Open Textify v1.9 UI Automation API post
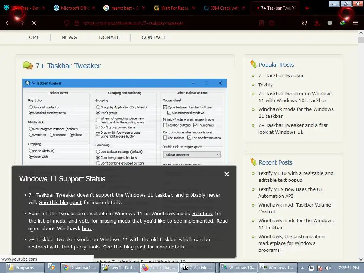This screenshot has height=273, width=364. coord(290,193)
